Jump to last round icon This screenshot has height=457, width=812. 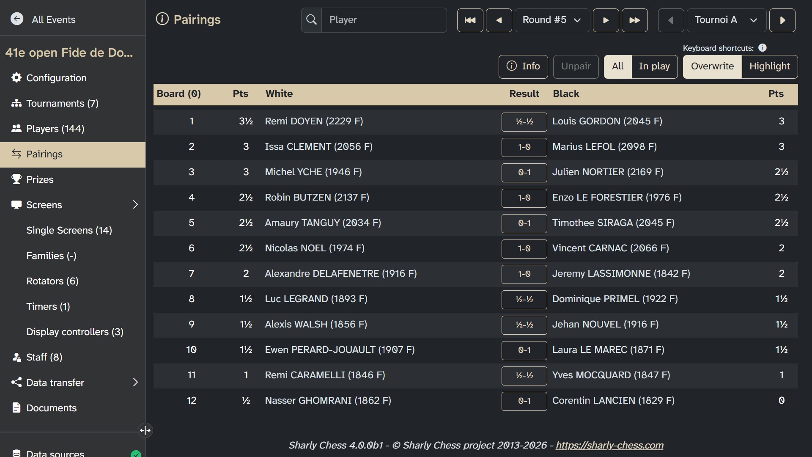coord(634,20)
